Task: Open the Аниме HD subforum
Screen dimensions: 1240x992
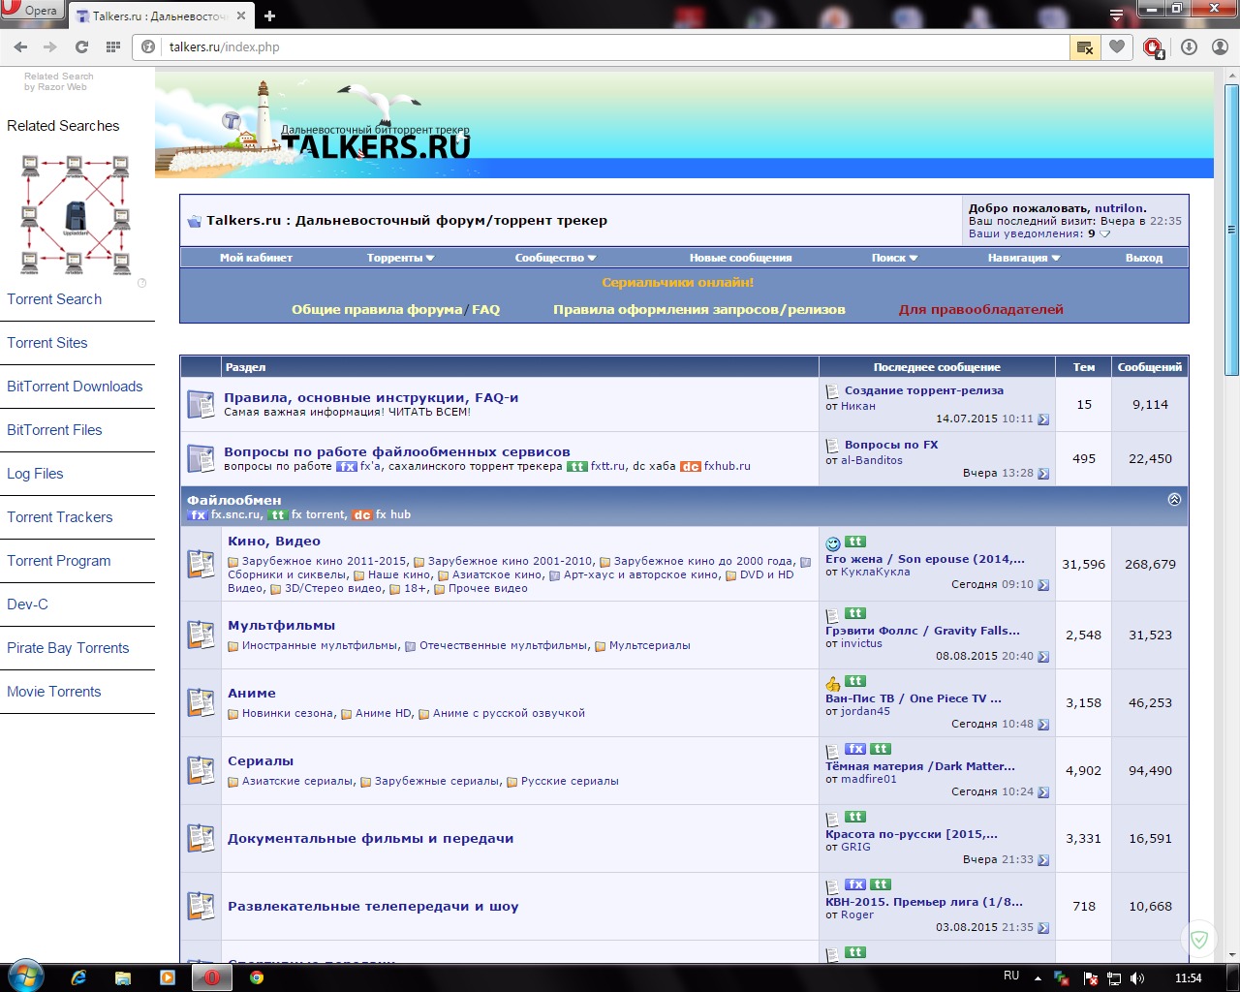Action: coord(384,713)
